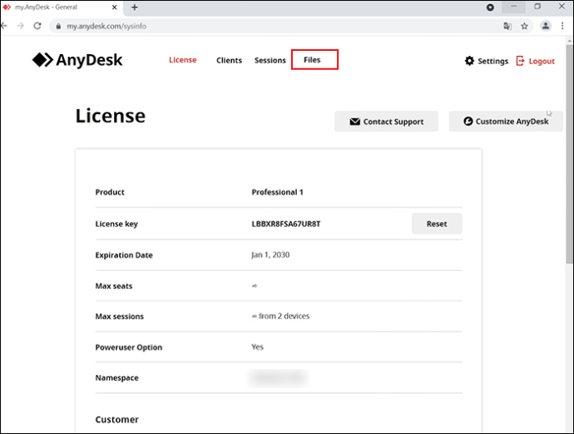Click the Customize AnyDesk button
Viewport: 574px width, 434px height.
[x=506, y=122]
